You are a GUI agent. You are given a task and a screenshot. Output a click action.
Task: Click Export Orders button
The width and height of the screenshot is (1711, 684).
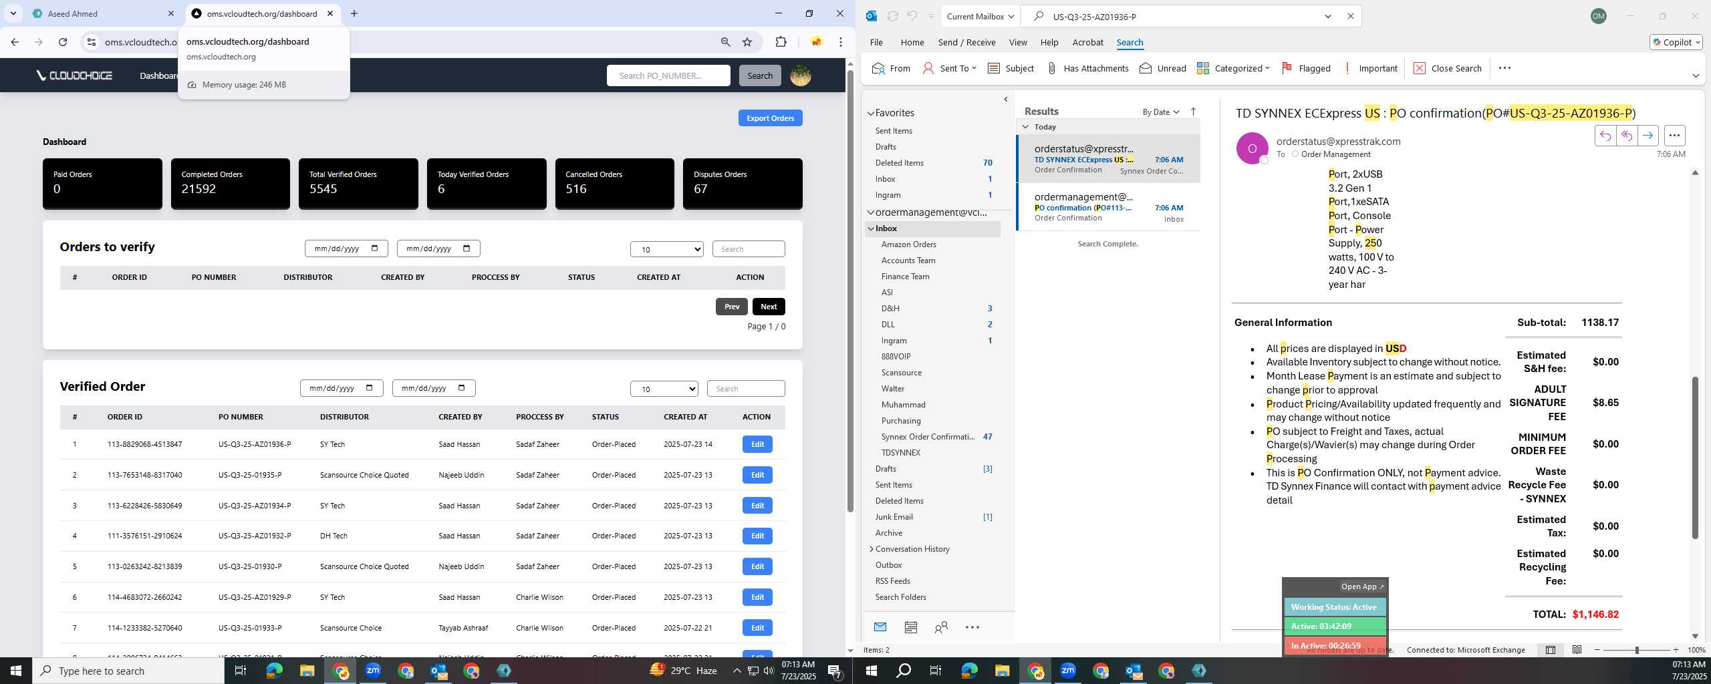(x=770, y=118)
